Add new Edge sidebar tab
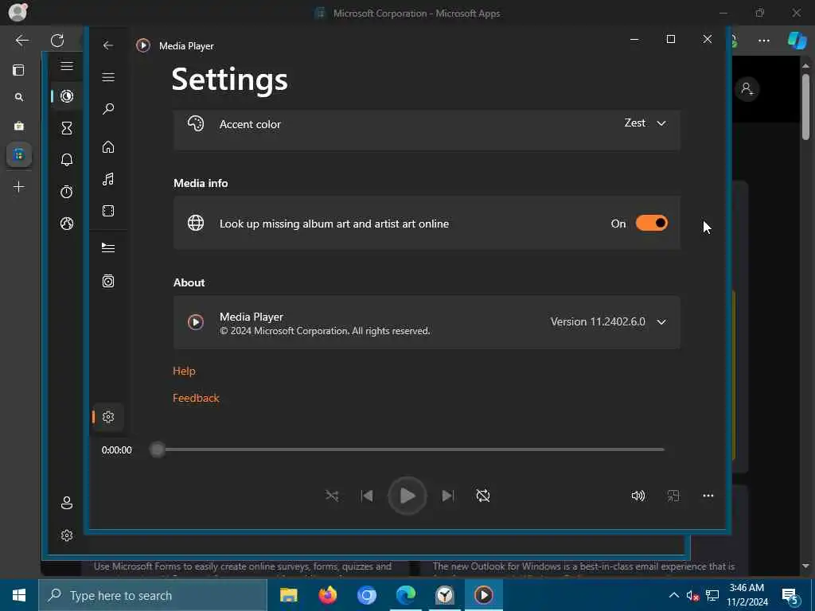This screenshot has width=815, height=611. (19, 186)
